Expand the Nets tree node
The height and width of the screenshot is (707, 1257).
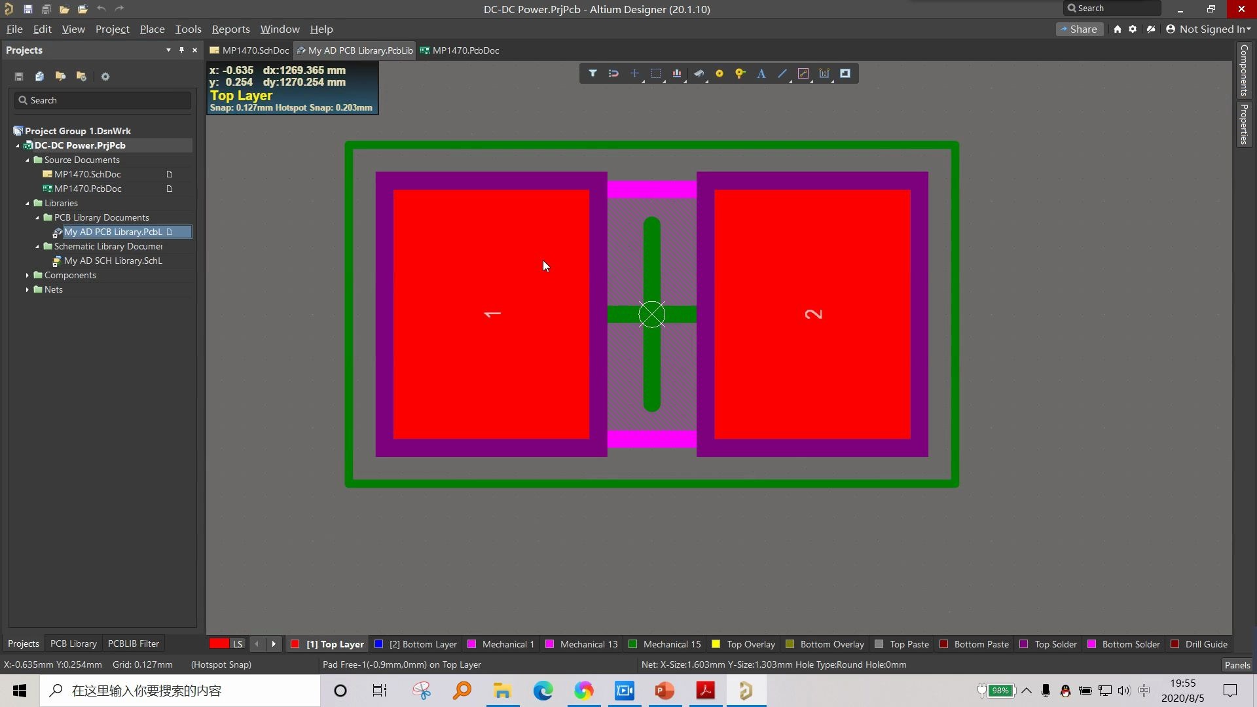point(28,289)
